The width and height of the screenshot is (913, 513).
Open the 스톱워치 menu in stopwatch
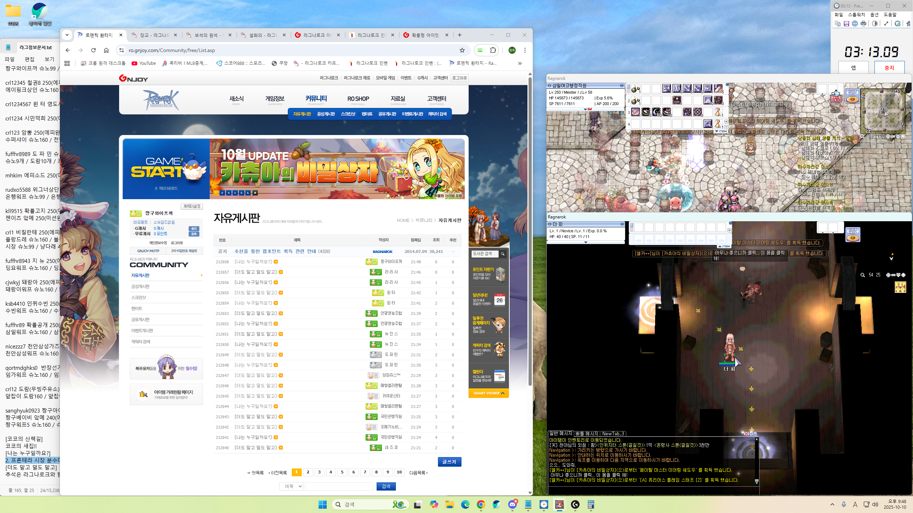856,15
